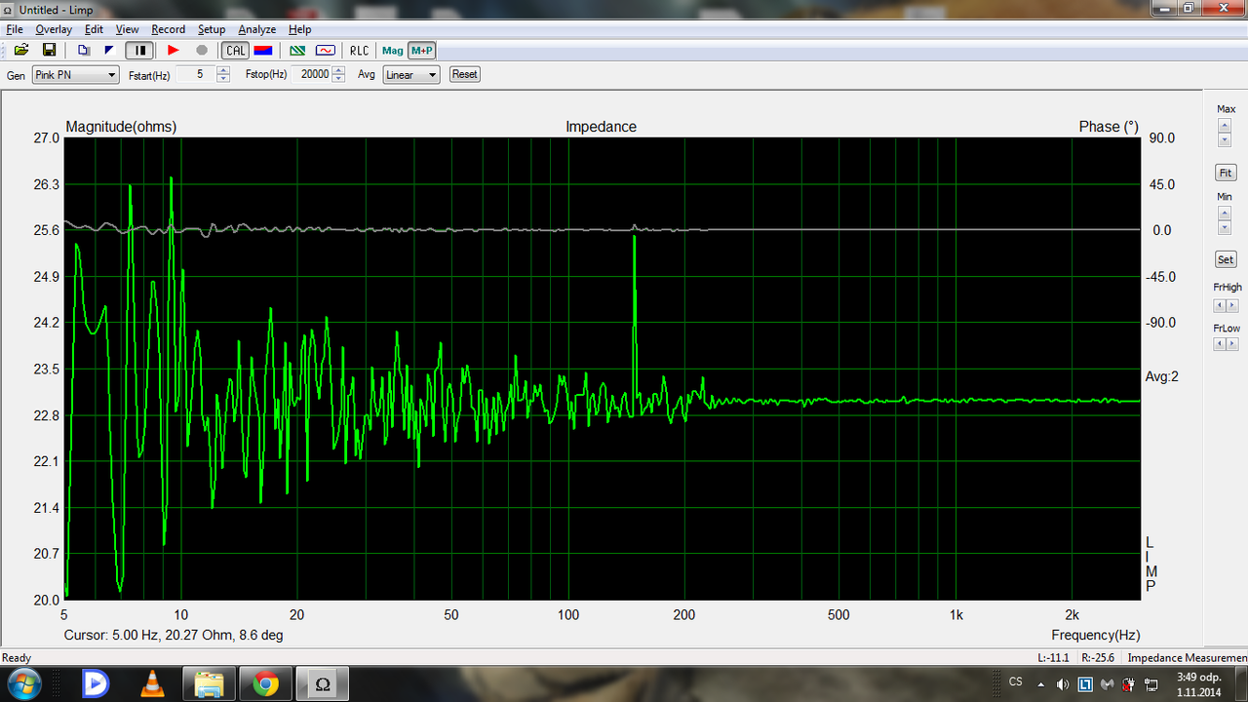Click the volume speaker icon in system tray
The image size is (1248, 702).
coord(1062,684)
